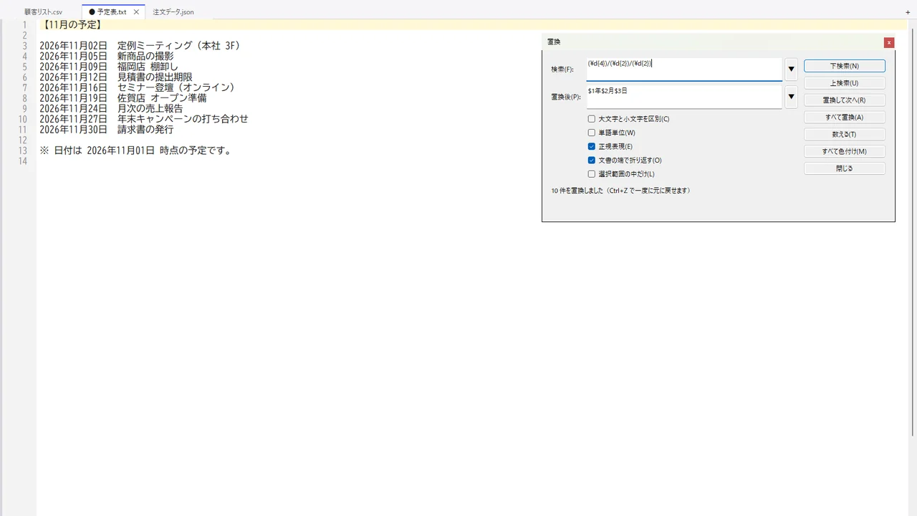Screen dimensions: 917x516
Task: Click 置換して次へ(R) button
Action: pos(845,100)
